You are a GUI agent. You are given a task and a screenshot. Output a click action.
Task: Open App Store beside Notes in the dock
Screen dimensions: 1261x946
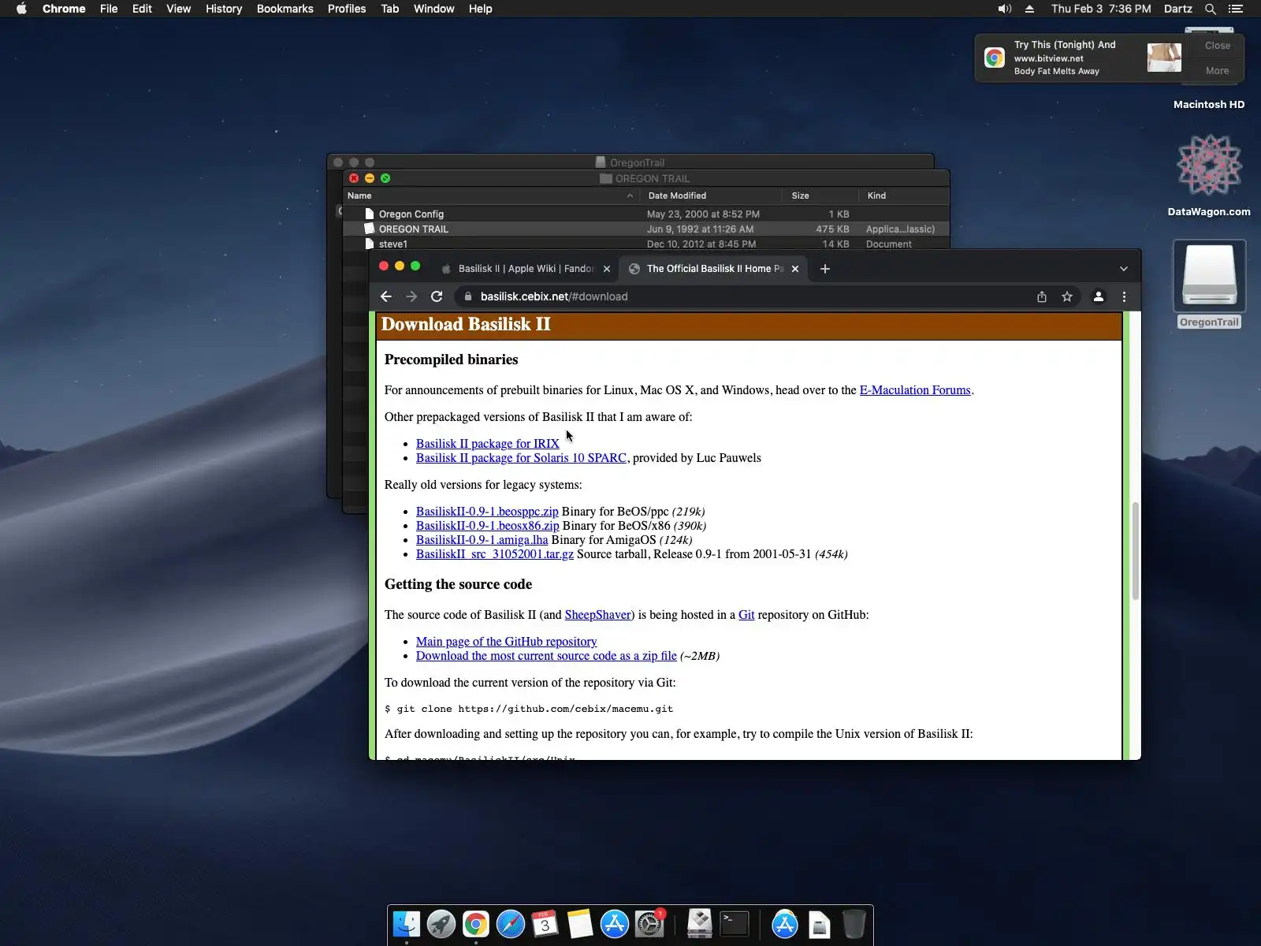[615, 924]
